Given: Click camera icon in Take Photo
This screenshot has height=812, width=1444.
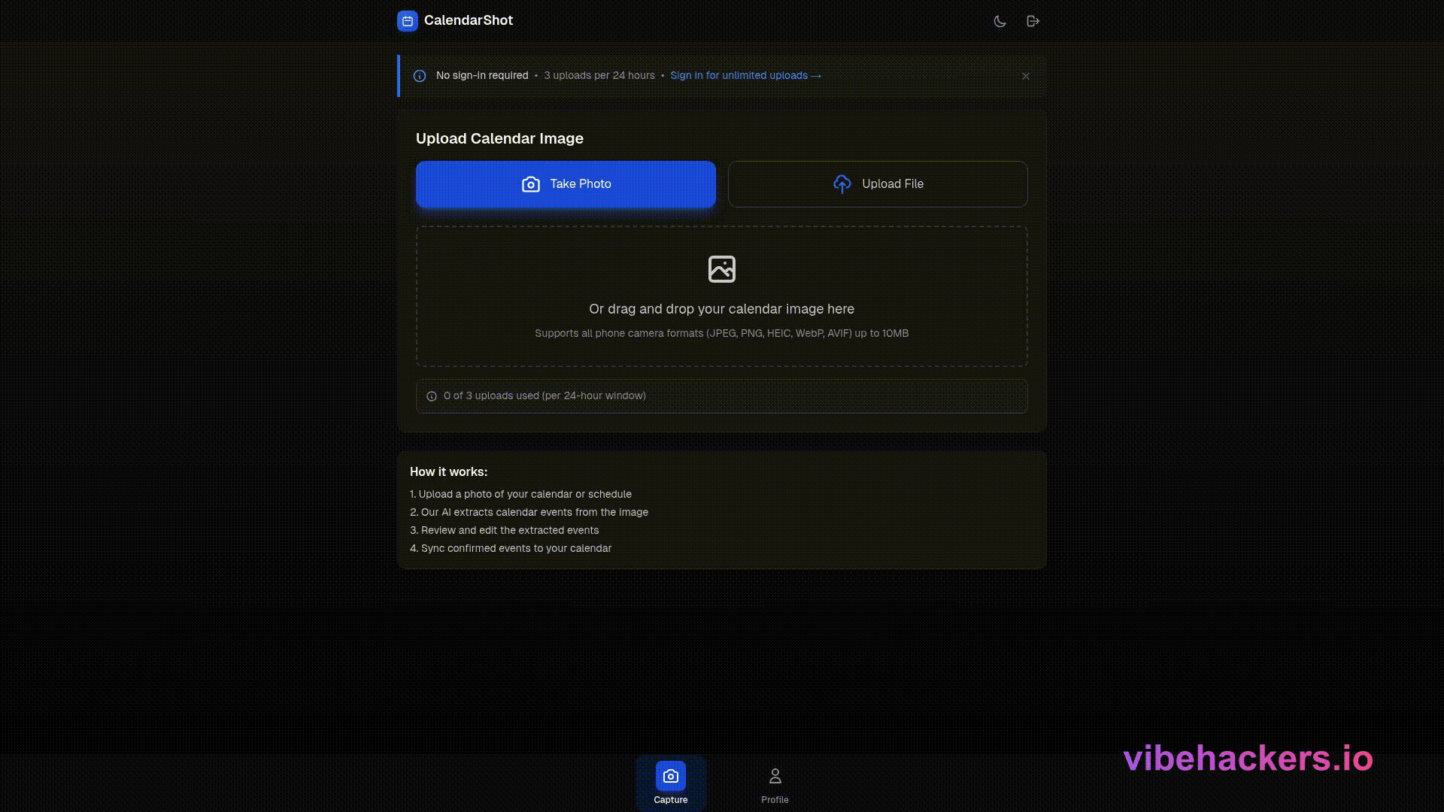Looking at the screenshot, I should (531, 184).
